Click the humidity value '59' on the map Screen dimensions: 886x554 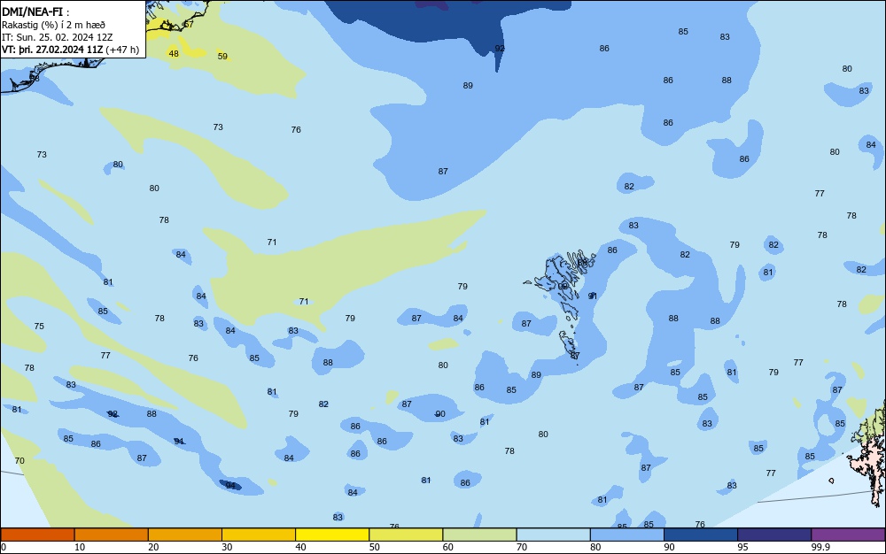pyautogui.click(x=222, y=57)
